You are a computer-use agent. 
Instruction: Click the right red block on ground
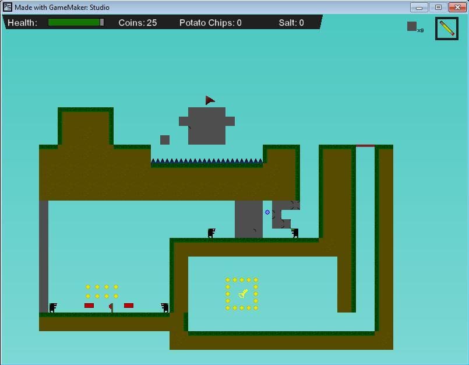click(x=129, y=306)
